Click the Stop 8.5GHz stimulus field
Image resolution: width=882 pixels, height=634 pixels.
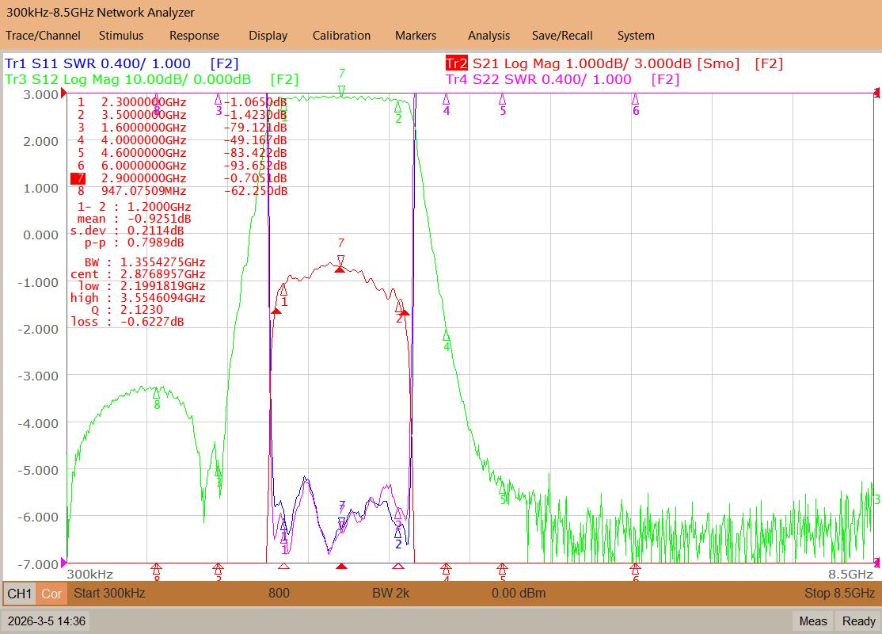point(839,593)
